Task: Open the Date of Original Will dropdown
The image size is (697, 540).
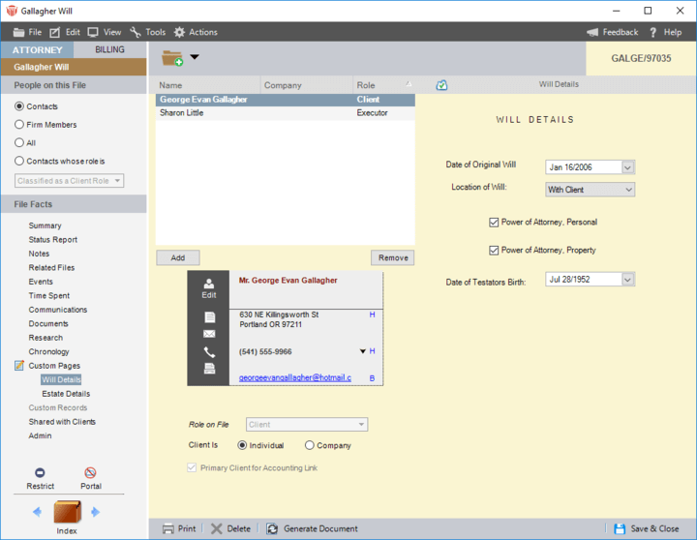Action: coord(627,167)
